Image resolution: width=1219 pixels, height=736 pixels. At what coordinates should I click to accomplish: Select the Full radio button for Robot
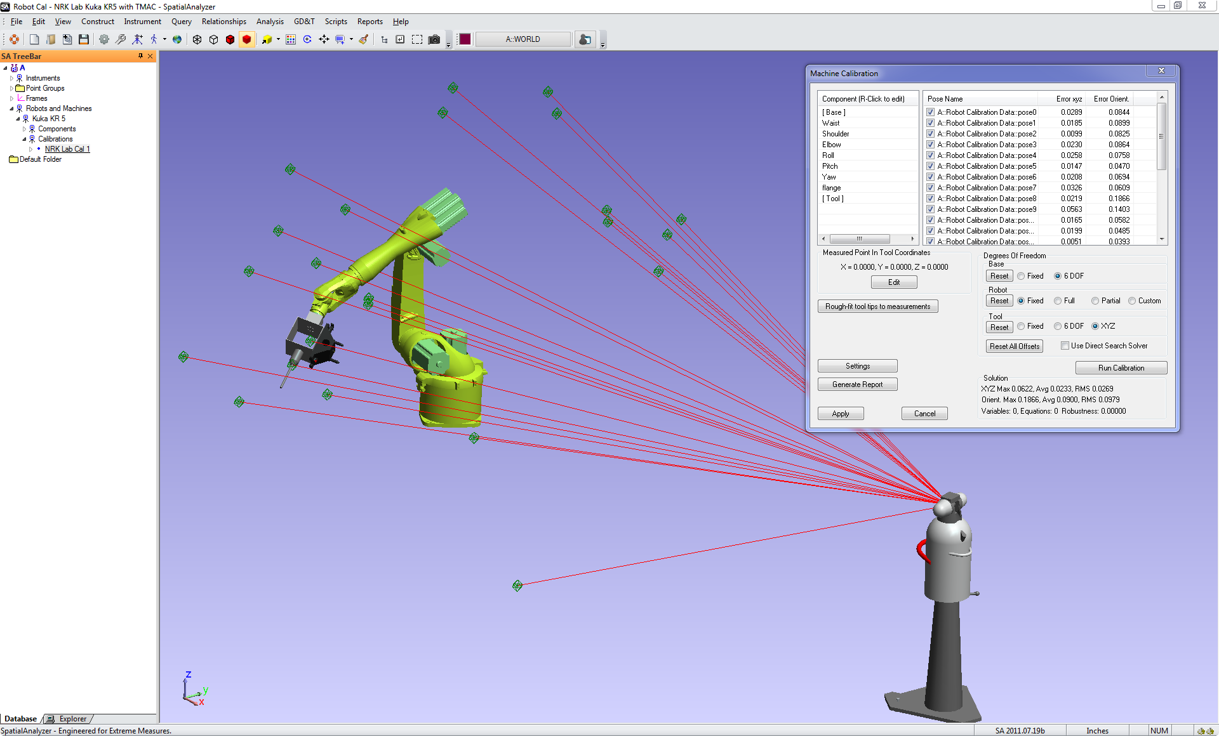click(1058, 301)
